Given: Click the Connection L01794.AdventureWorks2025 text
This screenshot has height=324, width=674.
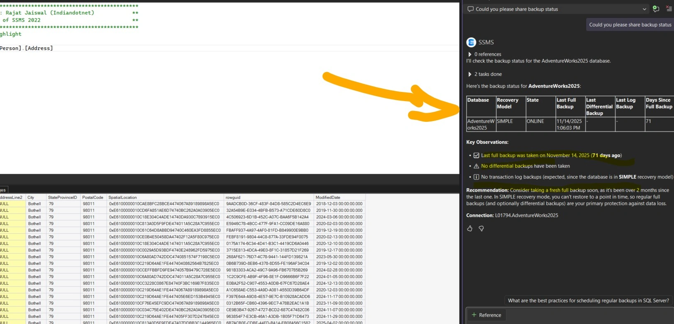Looking at the screenshot, I should 512,215.
